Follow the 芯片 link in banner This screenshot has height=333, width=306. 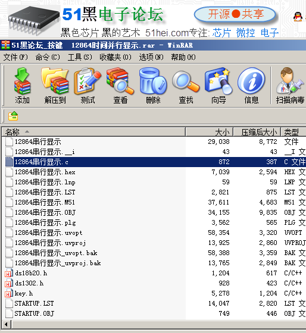click(x=221, y=33)
